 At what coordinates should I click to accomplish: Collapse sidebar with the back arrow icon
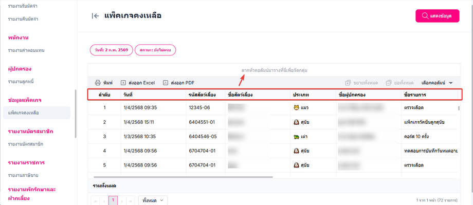tap(95, 16)
